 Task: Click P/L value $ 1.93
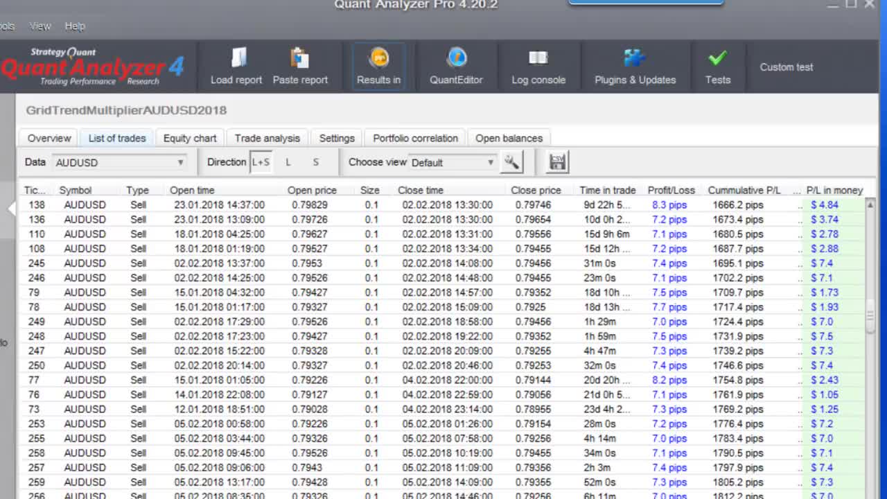click(x=825, y=307)
